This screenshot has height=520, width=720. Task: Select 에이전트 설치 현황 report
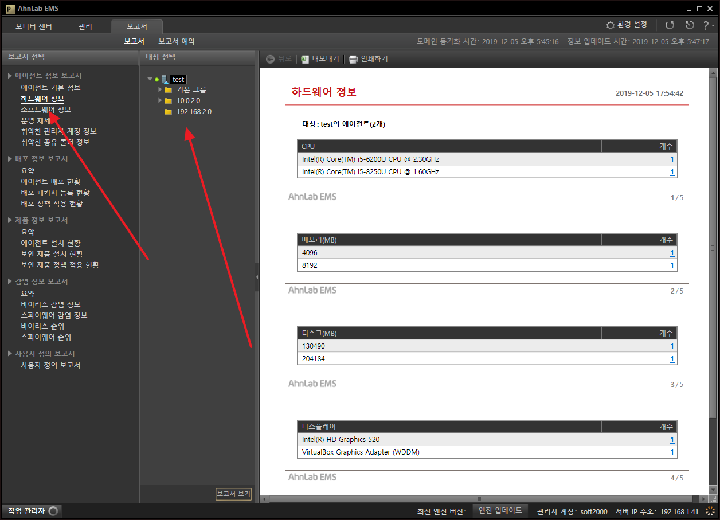coord(50,243)
